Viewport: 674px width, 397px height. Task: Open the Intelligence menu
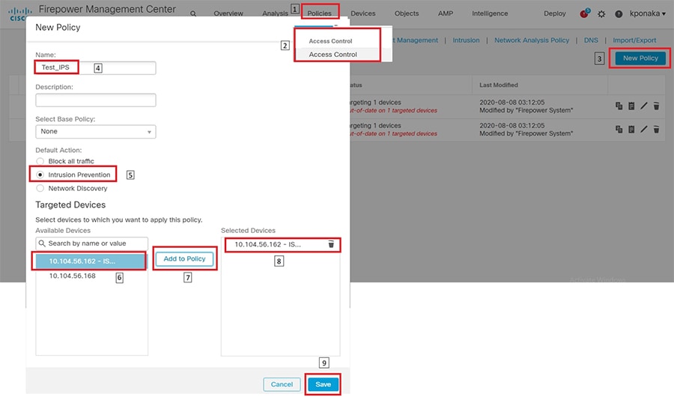click(x=490, y=13)
